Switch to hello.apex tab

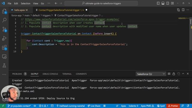21,10
